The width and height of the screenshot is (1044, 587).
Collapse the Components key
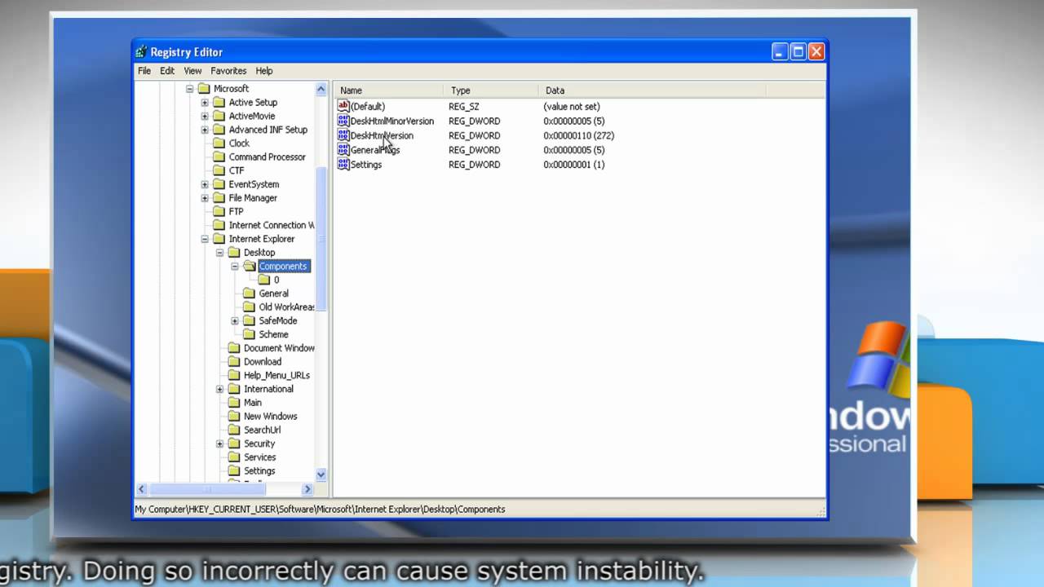[x=235, y=267]
